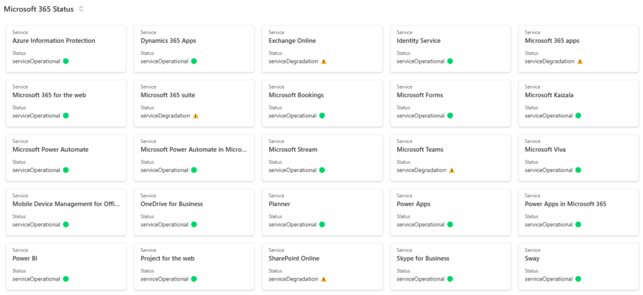The height and width of the screenshot is (295, 643).
Task: Click green status dot on Identity Service
Action: point(450,61)
